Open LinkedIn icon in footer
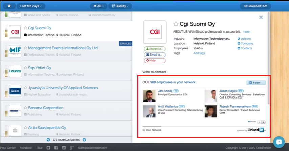Screen dimensions: 289x151 tap(64, 148)
